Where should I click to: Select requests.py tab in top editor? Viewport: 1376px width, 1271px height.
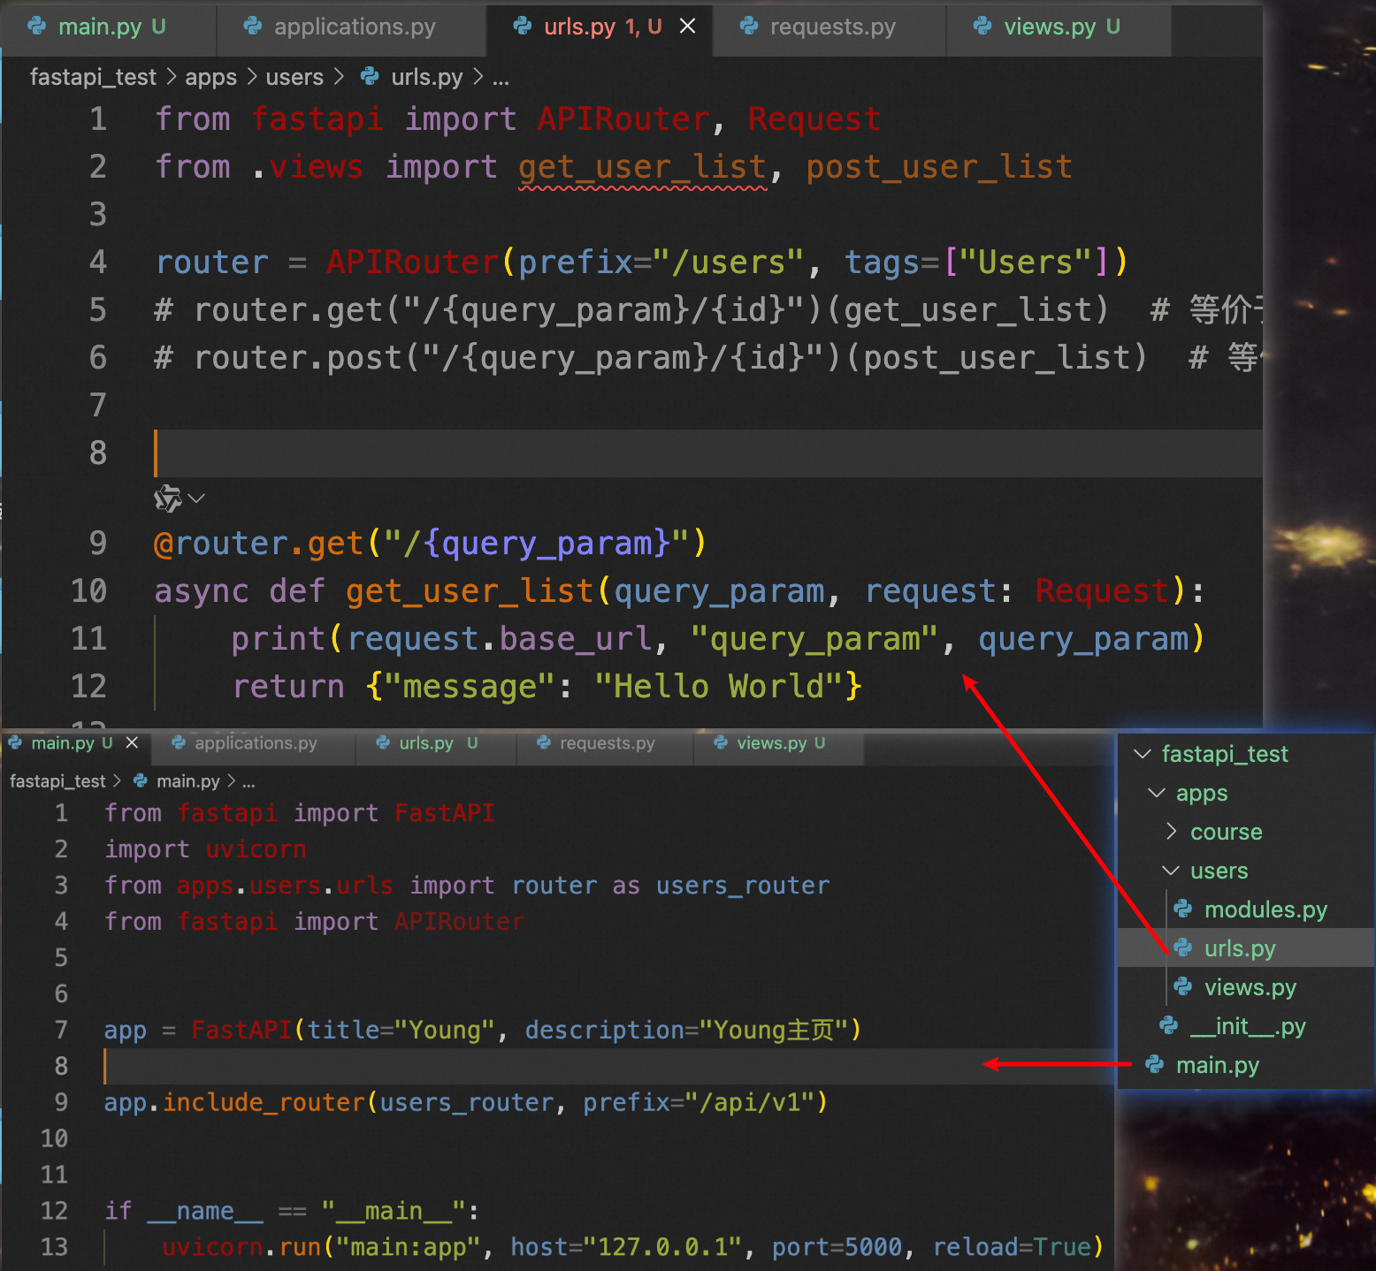click(829, 27)
